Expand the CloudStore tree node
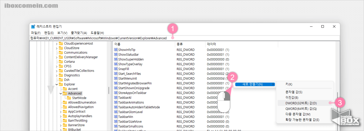The width and height of the screenshot is (364, 131). 56,48
